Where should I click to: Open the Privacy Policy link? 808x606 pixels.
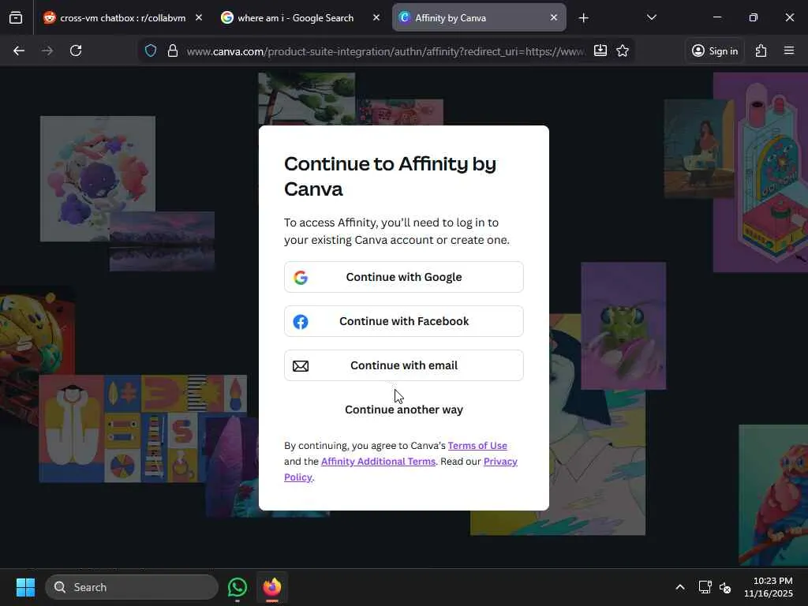(x=400, y=469)
